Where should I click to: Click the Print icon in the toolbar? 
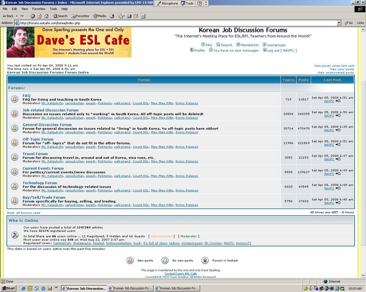point(129,16)
